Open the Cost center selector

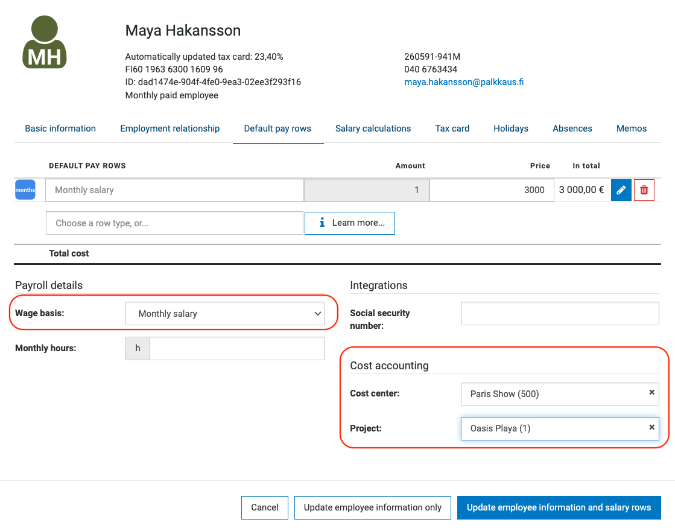coord(552,394)
